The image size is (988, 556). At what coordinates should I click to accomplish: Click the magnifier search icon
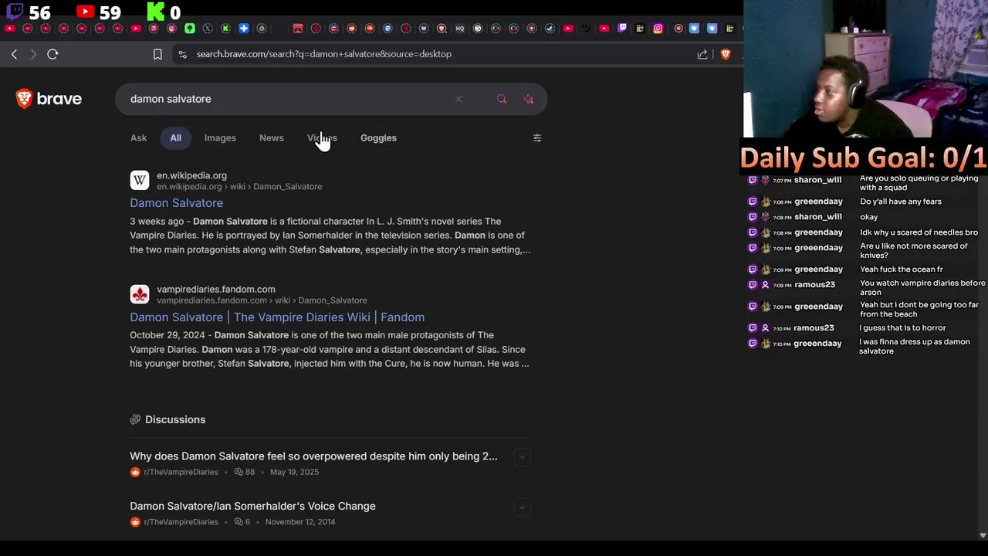[502, 99]
